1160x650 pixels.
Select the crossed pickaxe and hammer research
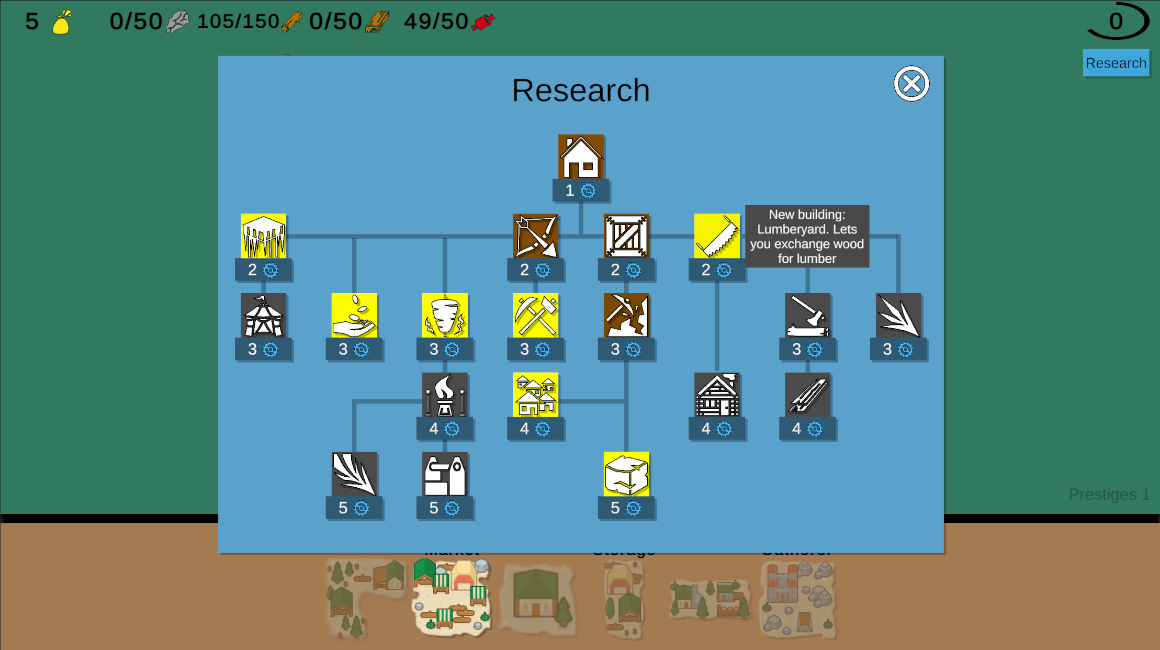pos(535,316)
